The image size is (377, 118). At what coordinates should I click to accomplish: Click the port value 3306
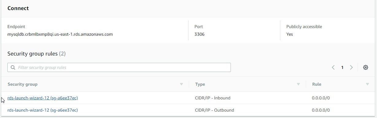point(200,34)
